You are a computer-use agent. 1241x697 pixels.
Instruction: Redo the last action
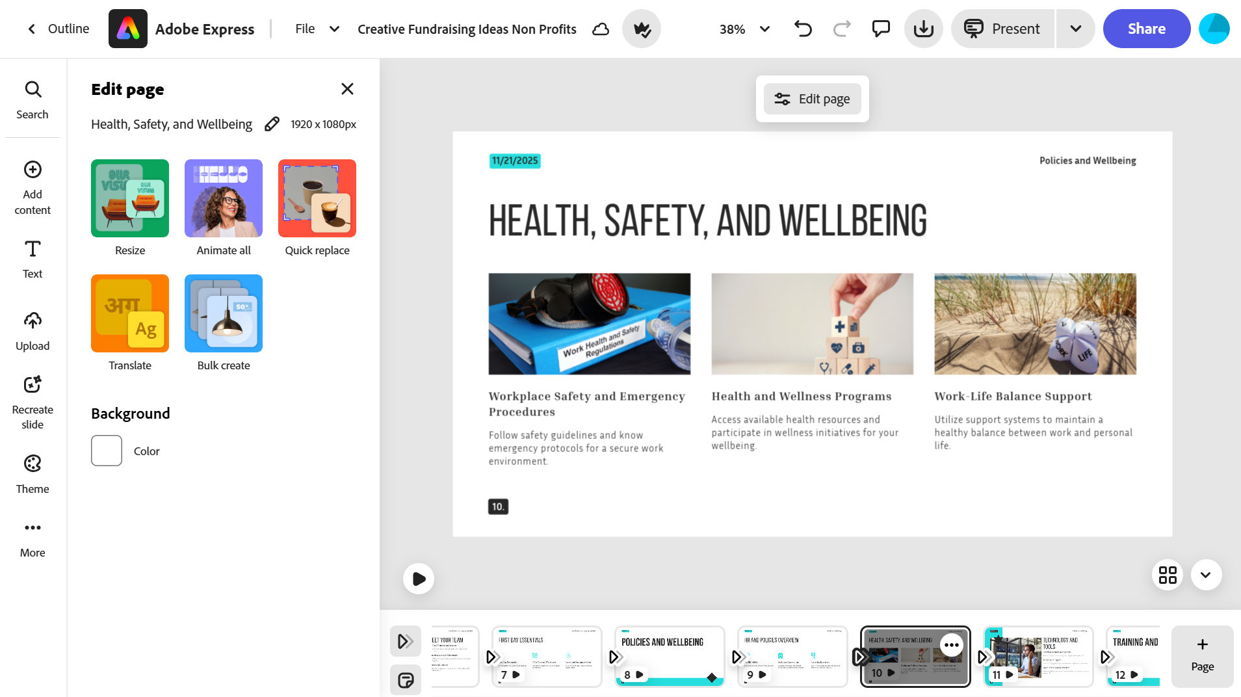pos(841,29)
